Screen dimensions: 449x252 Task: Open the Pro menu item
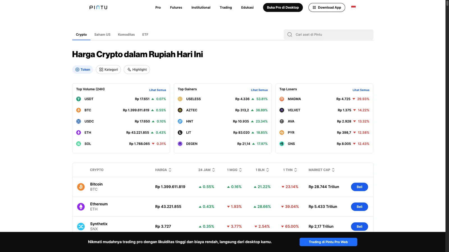[x=158, y=8]
